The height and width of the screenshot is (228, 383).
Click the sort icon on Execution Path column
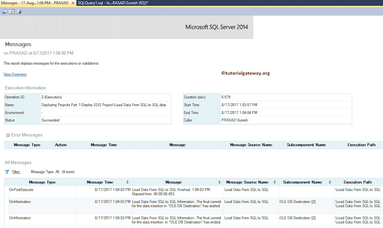(380, 182)
